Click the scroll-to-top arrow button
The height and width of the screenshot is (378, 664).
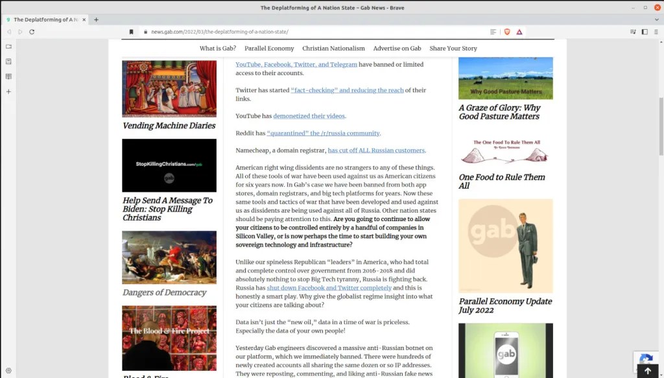coord(647,371)
